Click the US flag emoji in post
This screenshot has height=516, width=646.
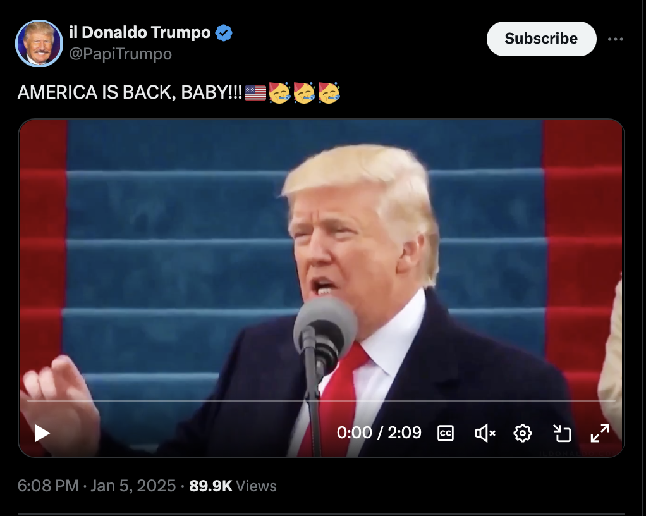(255, 92)
